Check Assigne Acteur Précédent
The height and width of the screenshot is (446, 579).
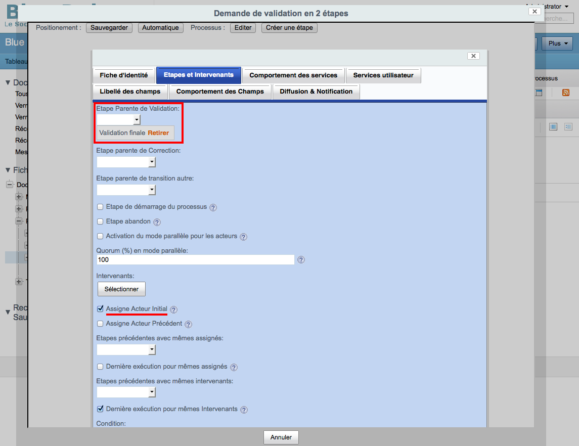[100, 324]
